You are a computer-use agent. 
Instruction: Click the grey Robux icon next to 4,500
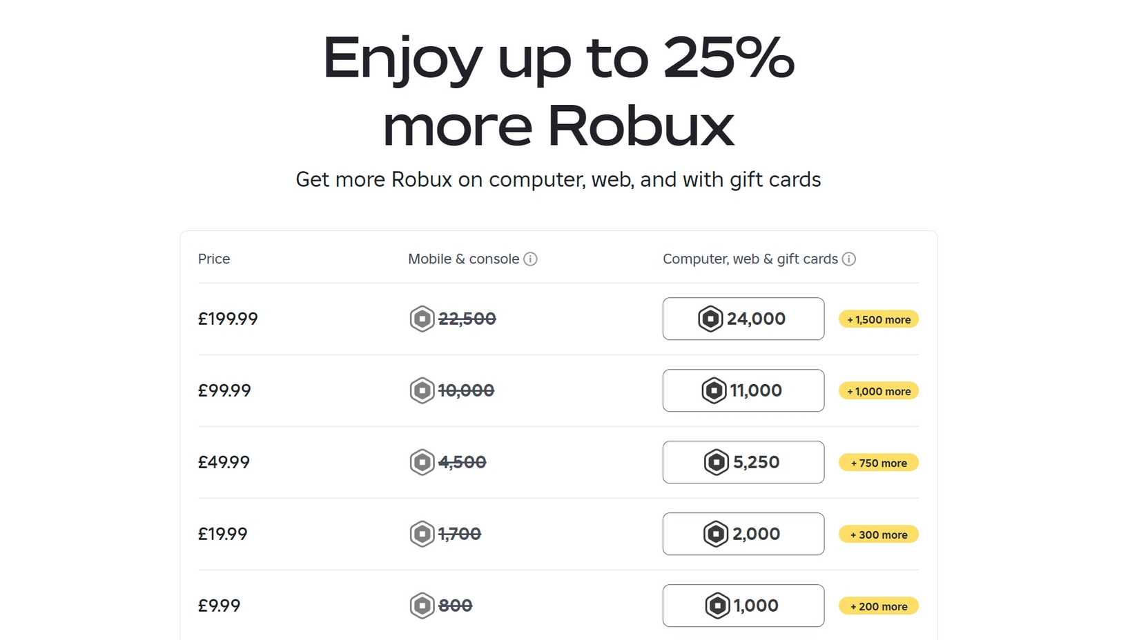coord(421,462)
